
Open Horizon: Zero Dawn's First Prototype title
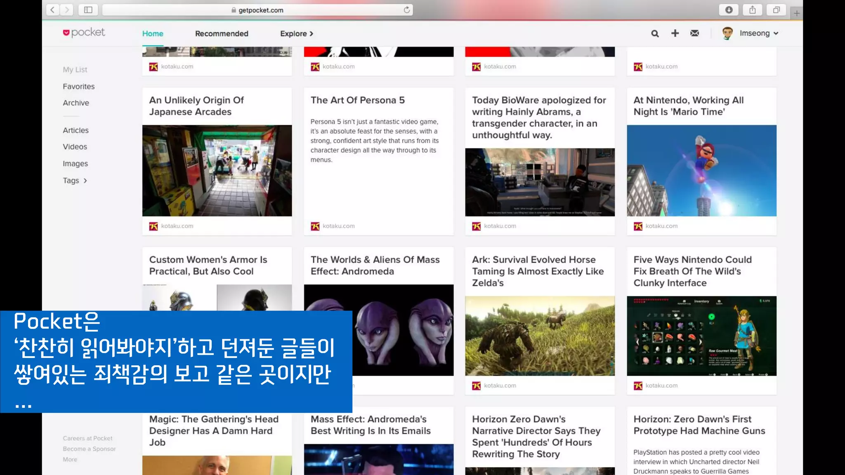[699, 425]
